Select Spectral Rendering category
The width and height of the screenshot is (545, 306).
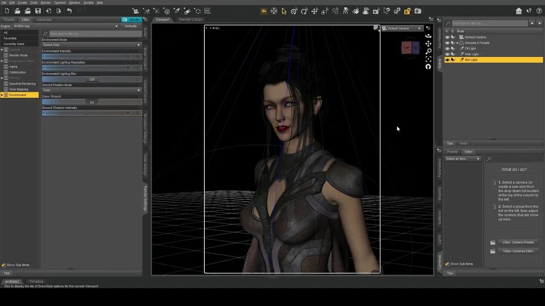pos(22,84)
